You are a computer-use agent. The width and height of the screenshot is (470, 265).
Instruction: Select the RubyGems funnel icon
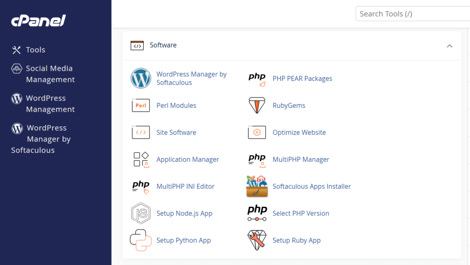tap(257, 105)
